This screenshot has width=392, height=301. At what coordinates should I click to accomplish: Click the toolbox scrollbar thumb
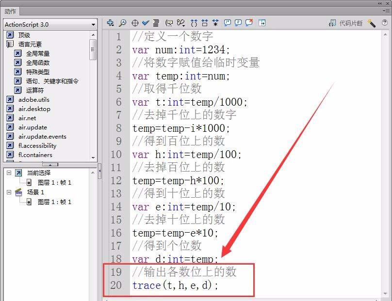93,49
